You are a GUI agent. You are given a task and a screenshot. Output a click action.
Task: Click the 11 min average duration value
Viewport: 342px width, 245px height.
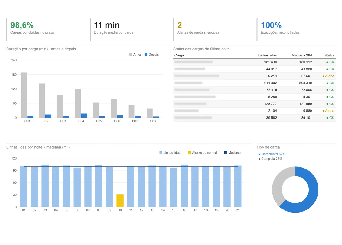pyautogui.click(x=107, y=25)
